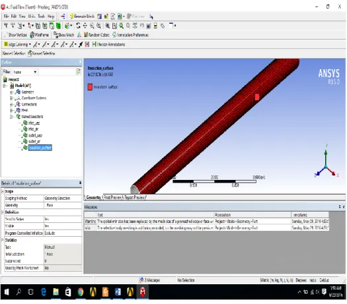
Task: Collapse the Statistics section in Details
Action: (x=3, y=240)
